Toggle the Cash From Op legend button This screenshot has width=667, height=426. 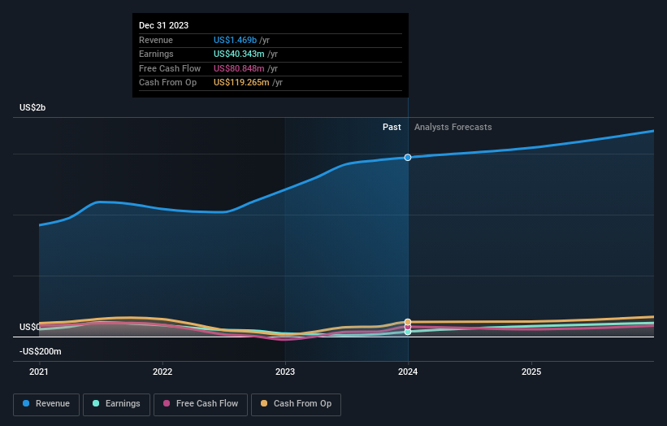(296, 404)
